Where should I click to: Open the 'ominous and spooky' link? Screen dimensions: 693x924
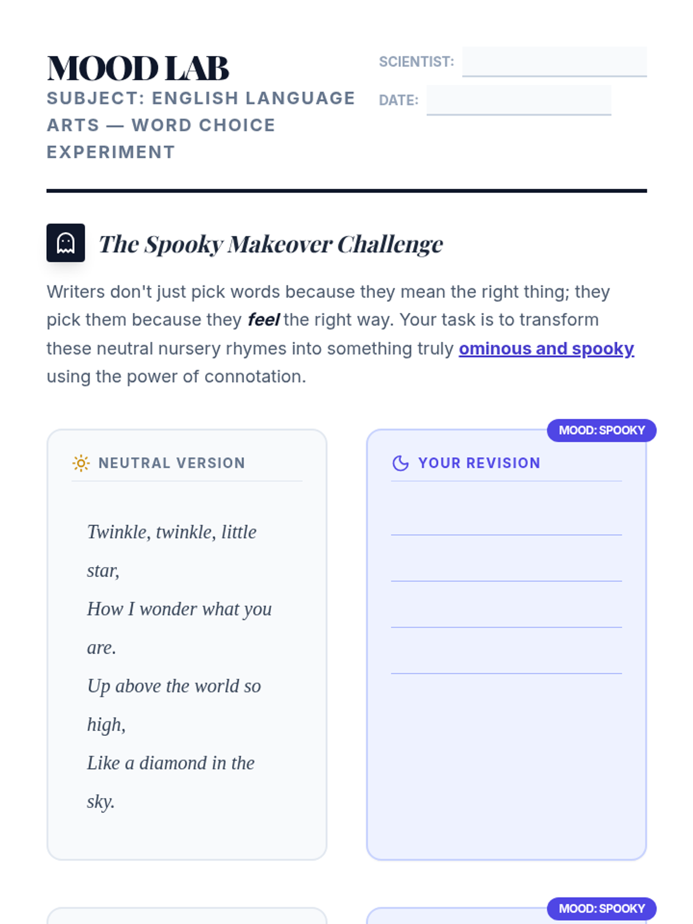point(546,349)
